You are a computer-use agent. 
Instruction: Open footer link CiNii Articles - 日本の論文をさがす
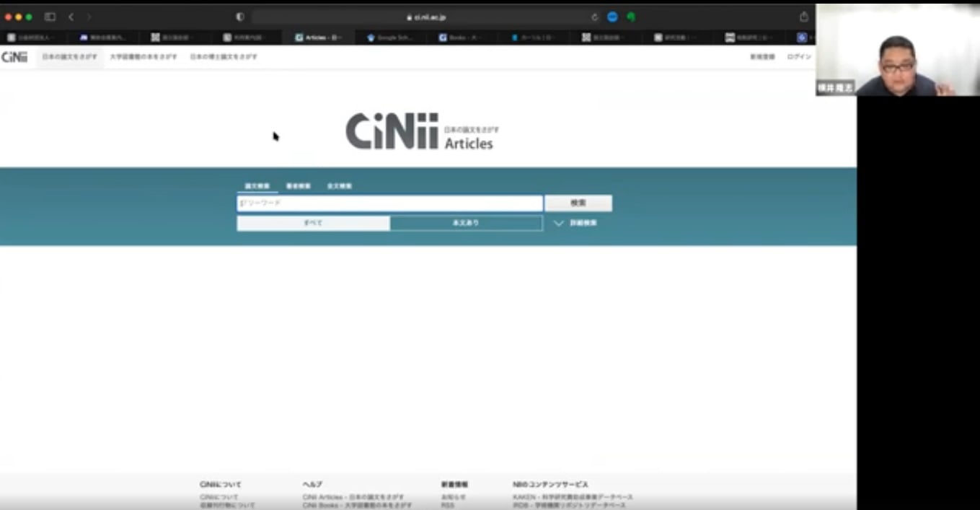pyautogui.click(x=353, y=497)
